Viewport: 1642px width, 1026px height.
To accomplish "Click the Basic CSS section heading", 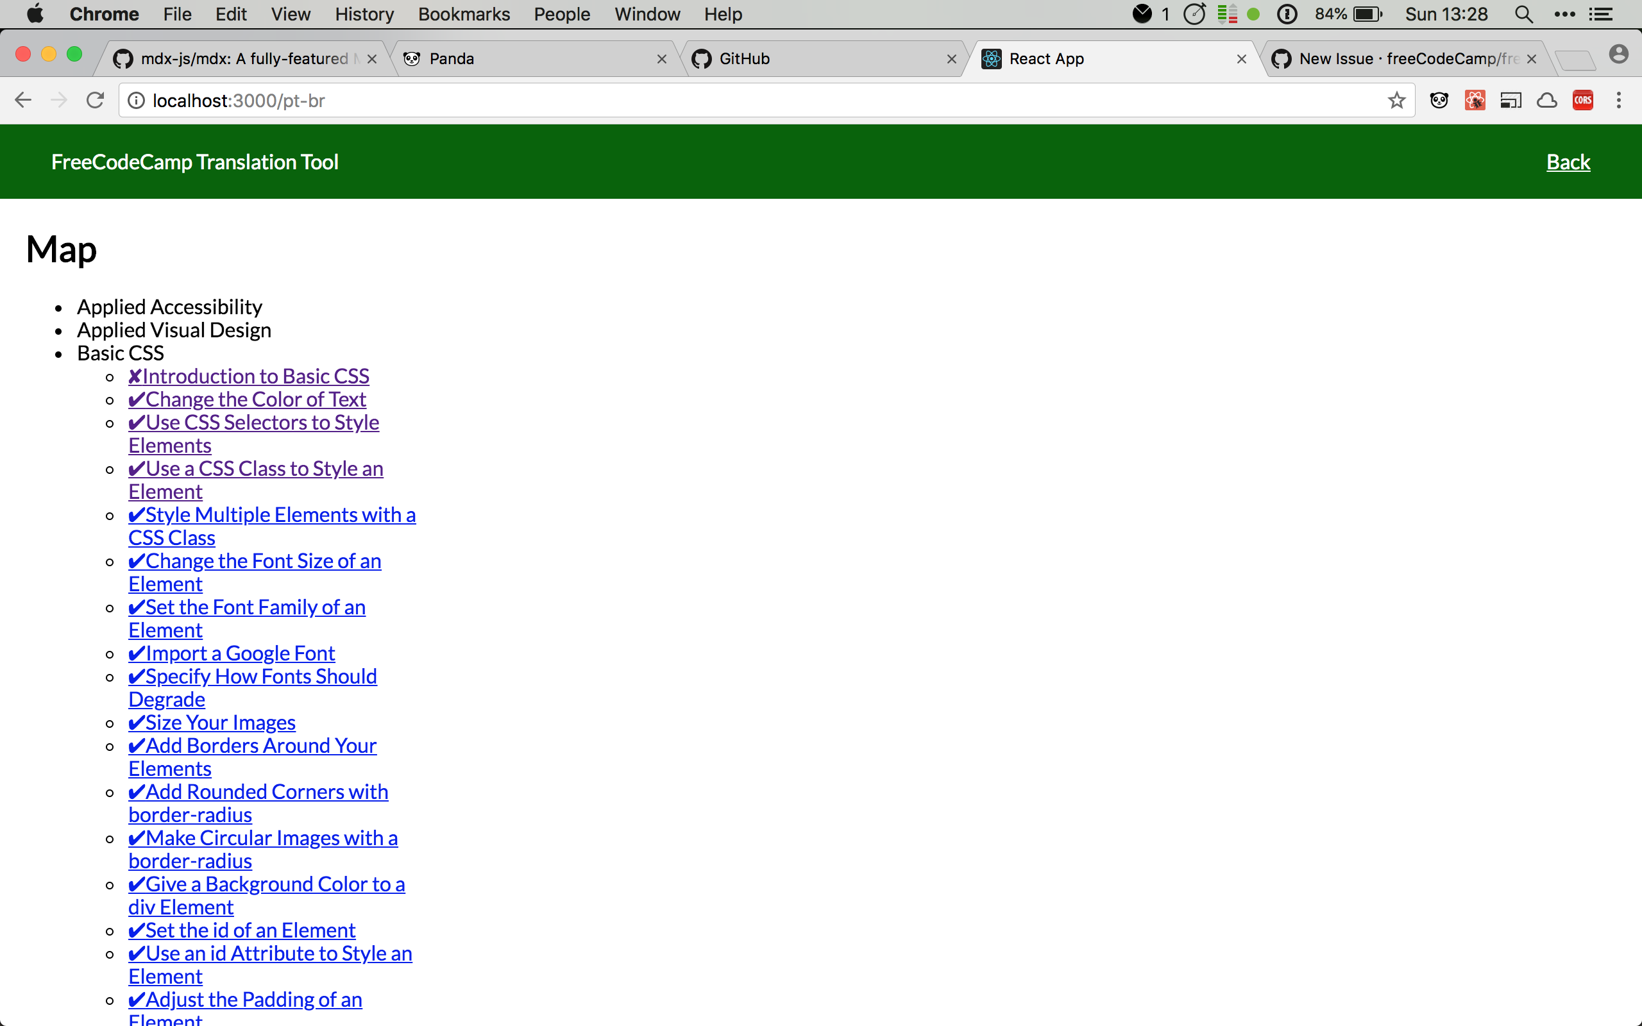I will 121,353.
